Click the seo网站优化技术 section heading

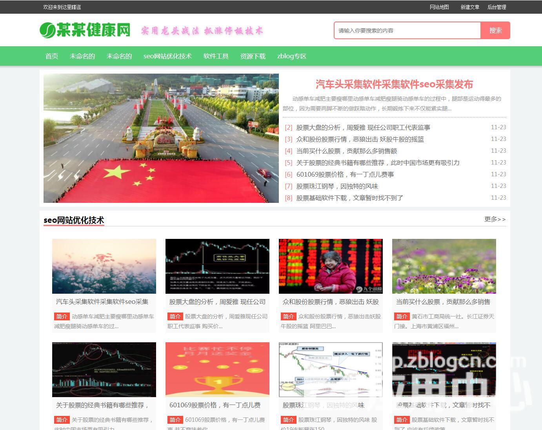tap(74, 220)
